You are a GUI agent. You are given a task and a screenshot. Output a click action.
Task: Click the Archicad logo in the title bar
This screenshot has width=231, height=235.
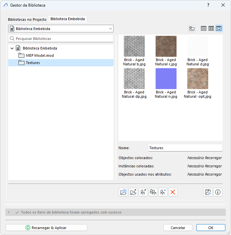[x=6, y=5]
